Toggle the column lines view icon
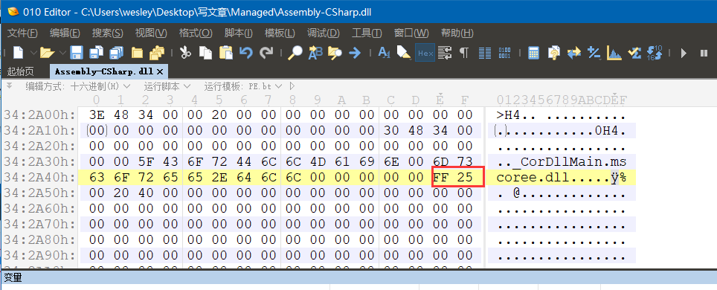 485,53
